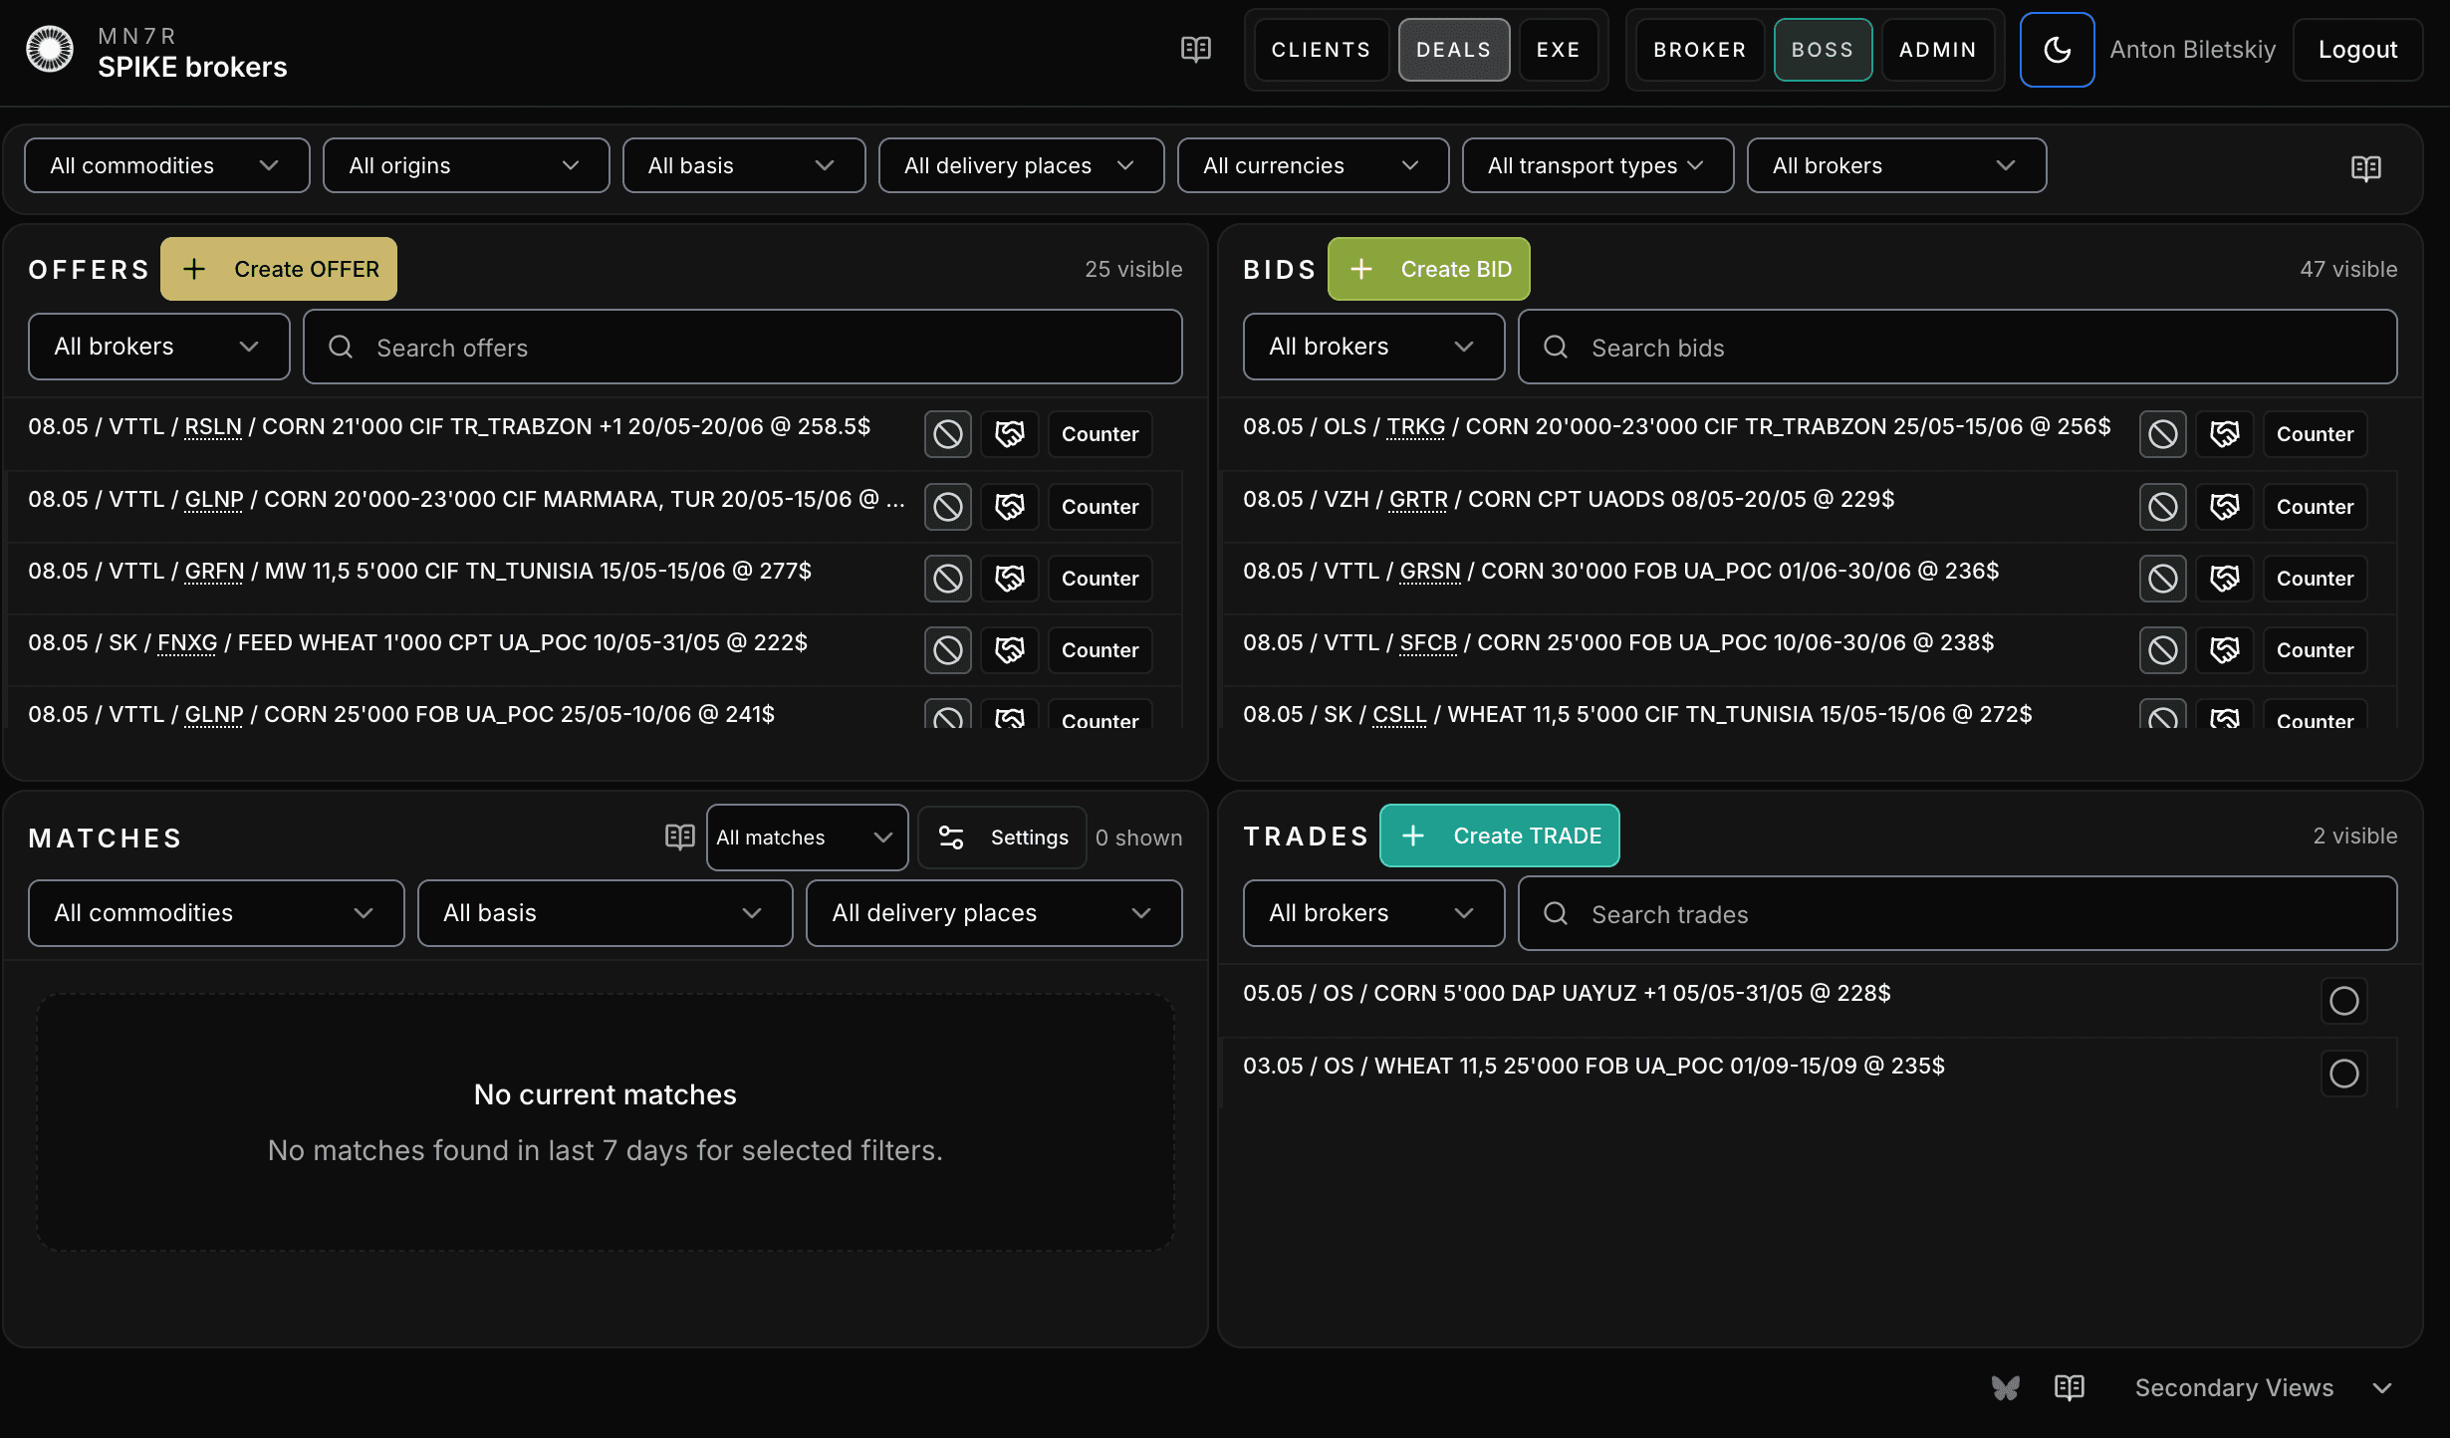
Task: Open Bids panel All brokers dropdown
Action: tap(1373, 347)
